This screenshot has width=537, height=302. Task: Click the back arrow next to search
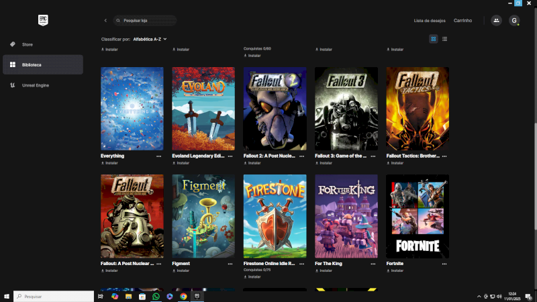pos(105,21)
